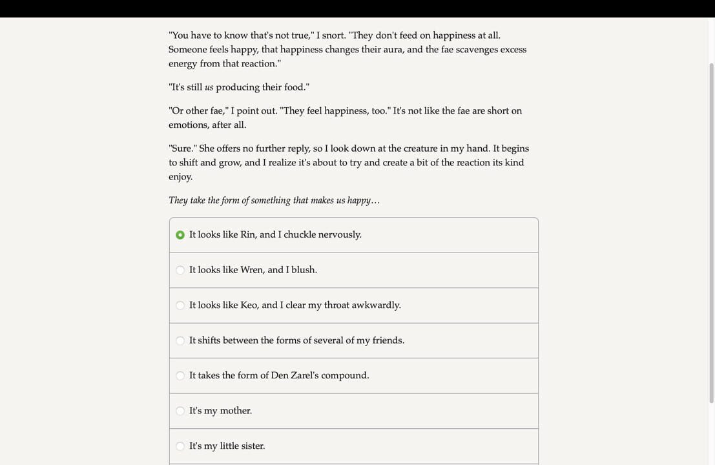This screenshot has height=465, width=715.
Task: Click the partially visible choice box at the bottom
Action: pyautogui.click(x=353, y=464)
